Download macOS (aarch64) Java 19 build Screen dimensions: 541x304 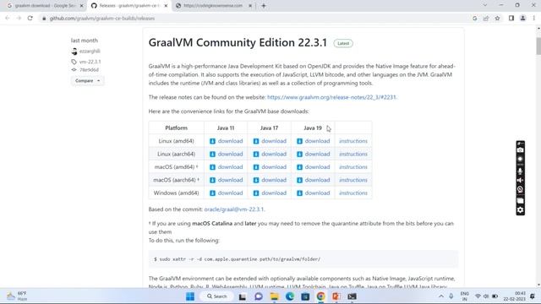coord(314,180)
